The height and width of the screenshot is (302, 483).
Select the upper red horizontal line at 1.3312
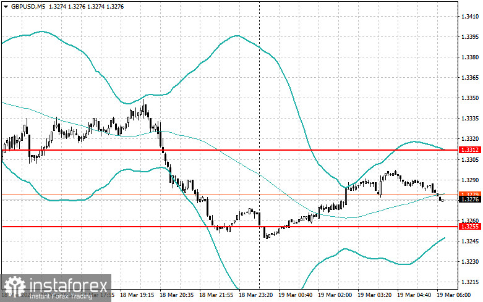point(229,150)
